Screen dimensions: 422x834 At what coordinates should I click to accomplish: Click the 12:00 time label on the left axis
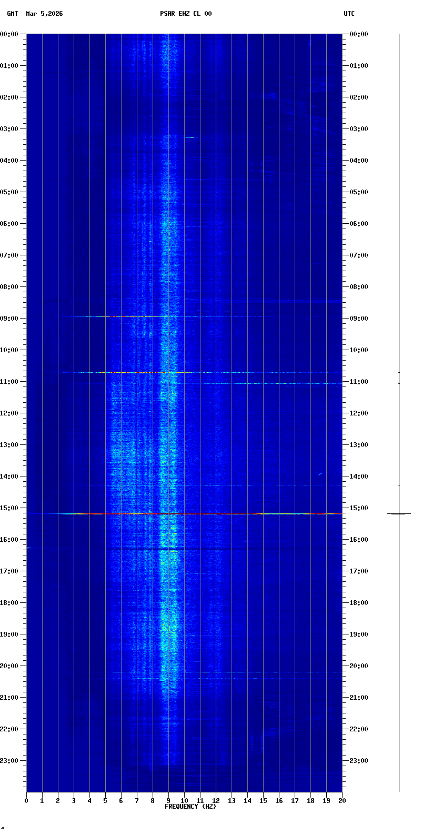[x=9, y=413]
